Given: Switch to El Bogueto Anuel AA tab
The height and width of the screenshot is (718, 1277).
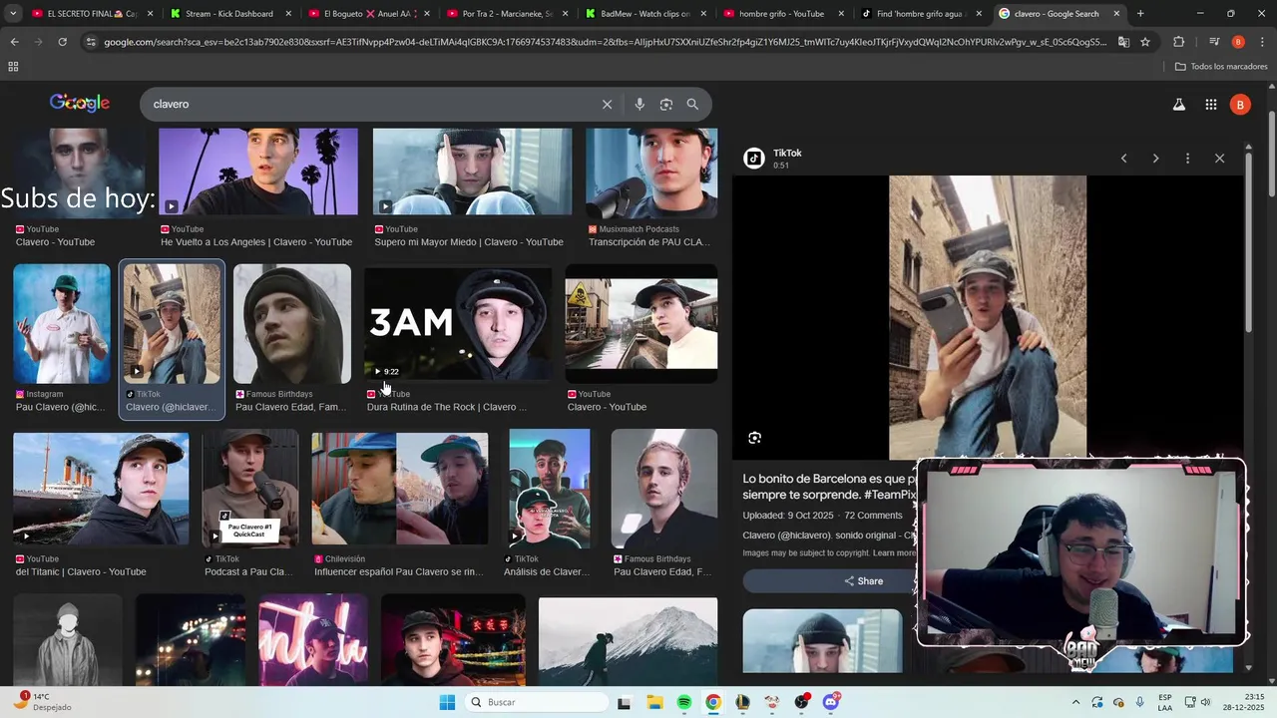Looking at the screenshot, I should pyautogui.click(x=367, y=14).
